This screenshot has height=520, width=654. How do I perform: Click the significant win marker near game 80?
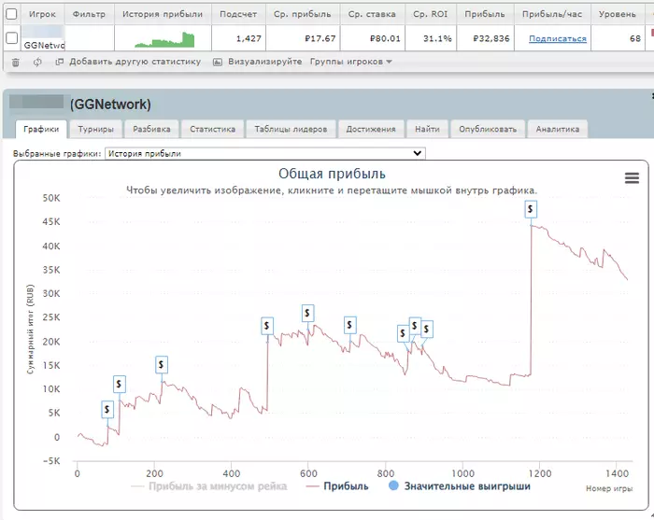(107, 410)
